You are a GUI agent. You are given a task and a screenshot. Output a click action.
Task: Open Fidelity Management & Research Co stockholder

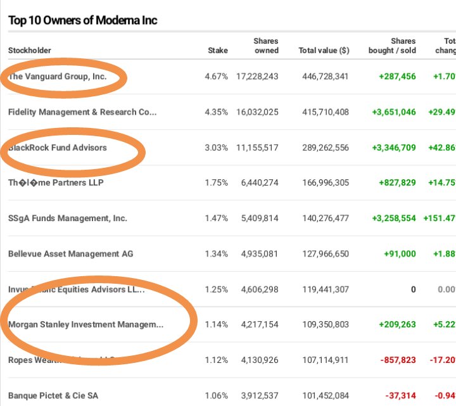click(82, 112)
